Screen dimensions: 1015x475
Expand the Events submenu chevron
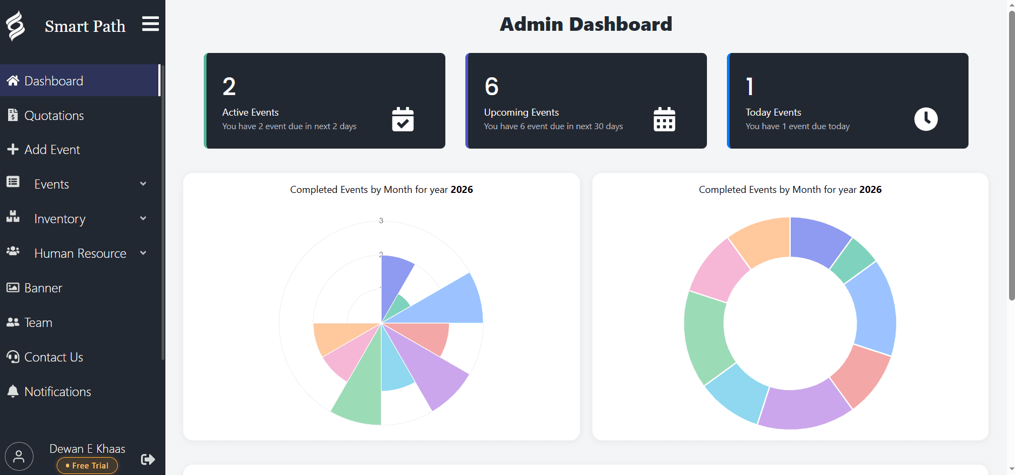point(143,184)
